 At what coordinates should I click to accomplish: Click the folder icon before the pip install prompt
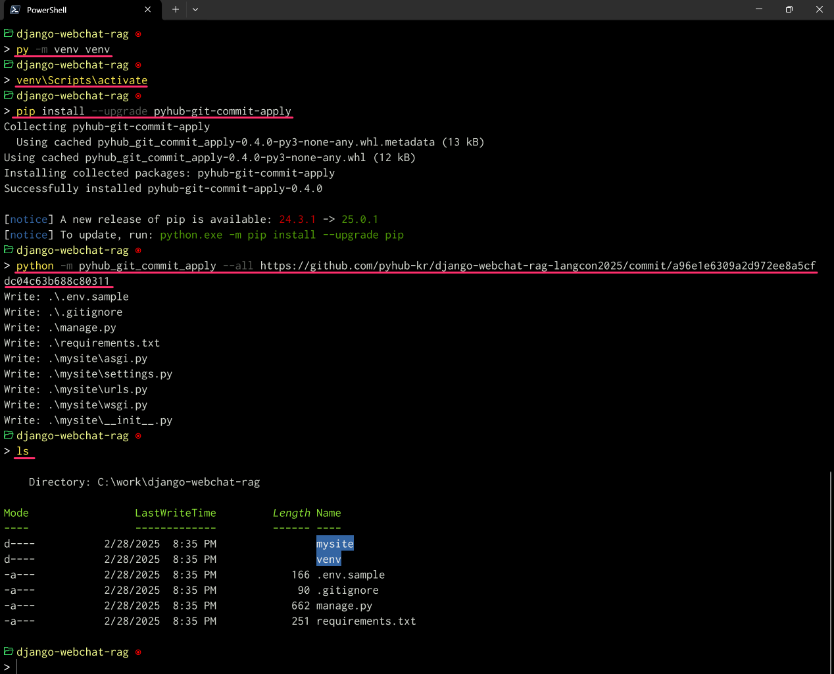pyautogui.click(x=8, y=95)
